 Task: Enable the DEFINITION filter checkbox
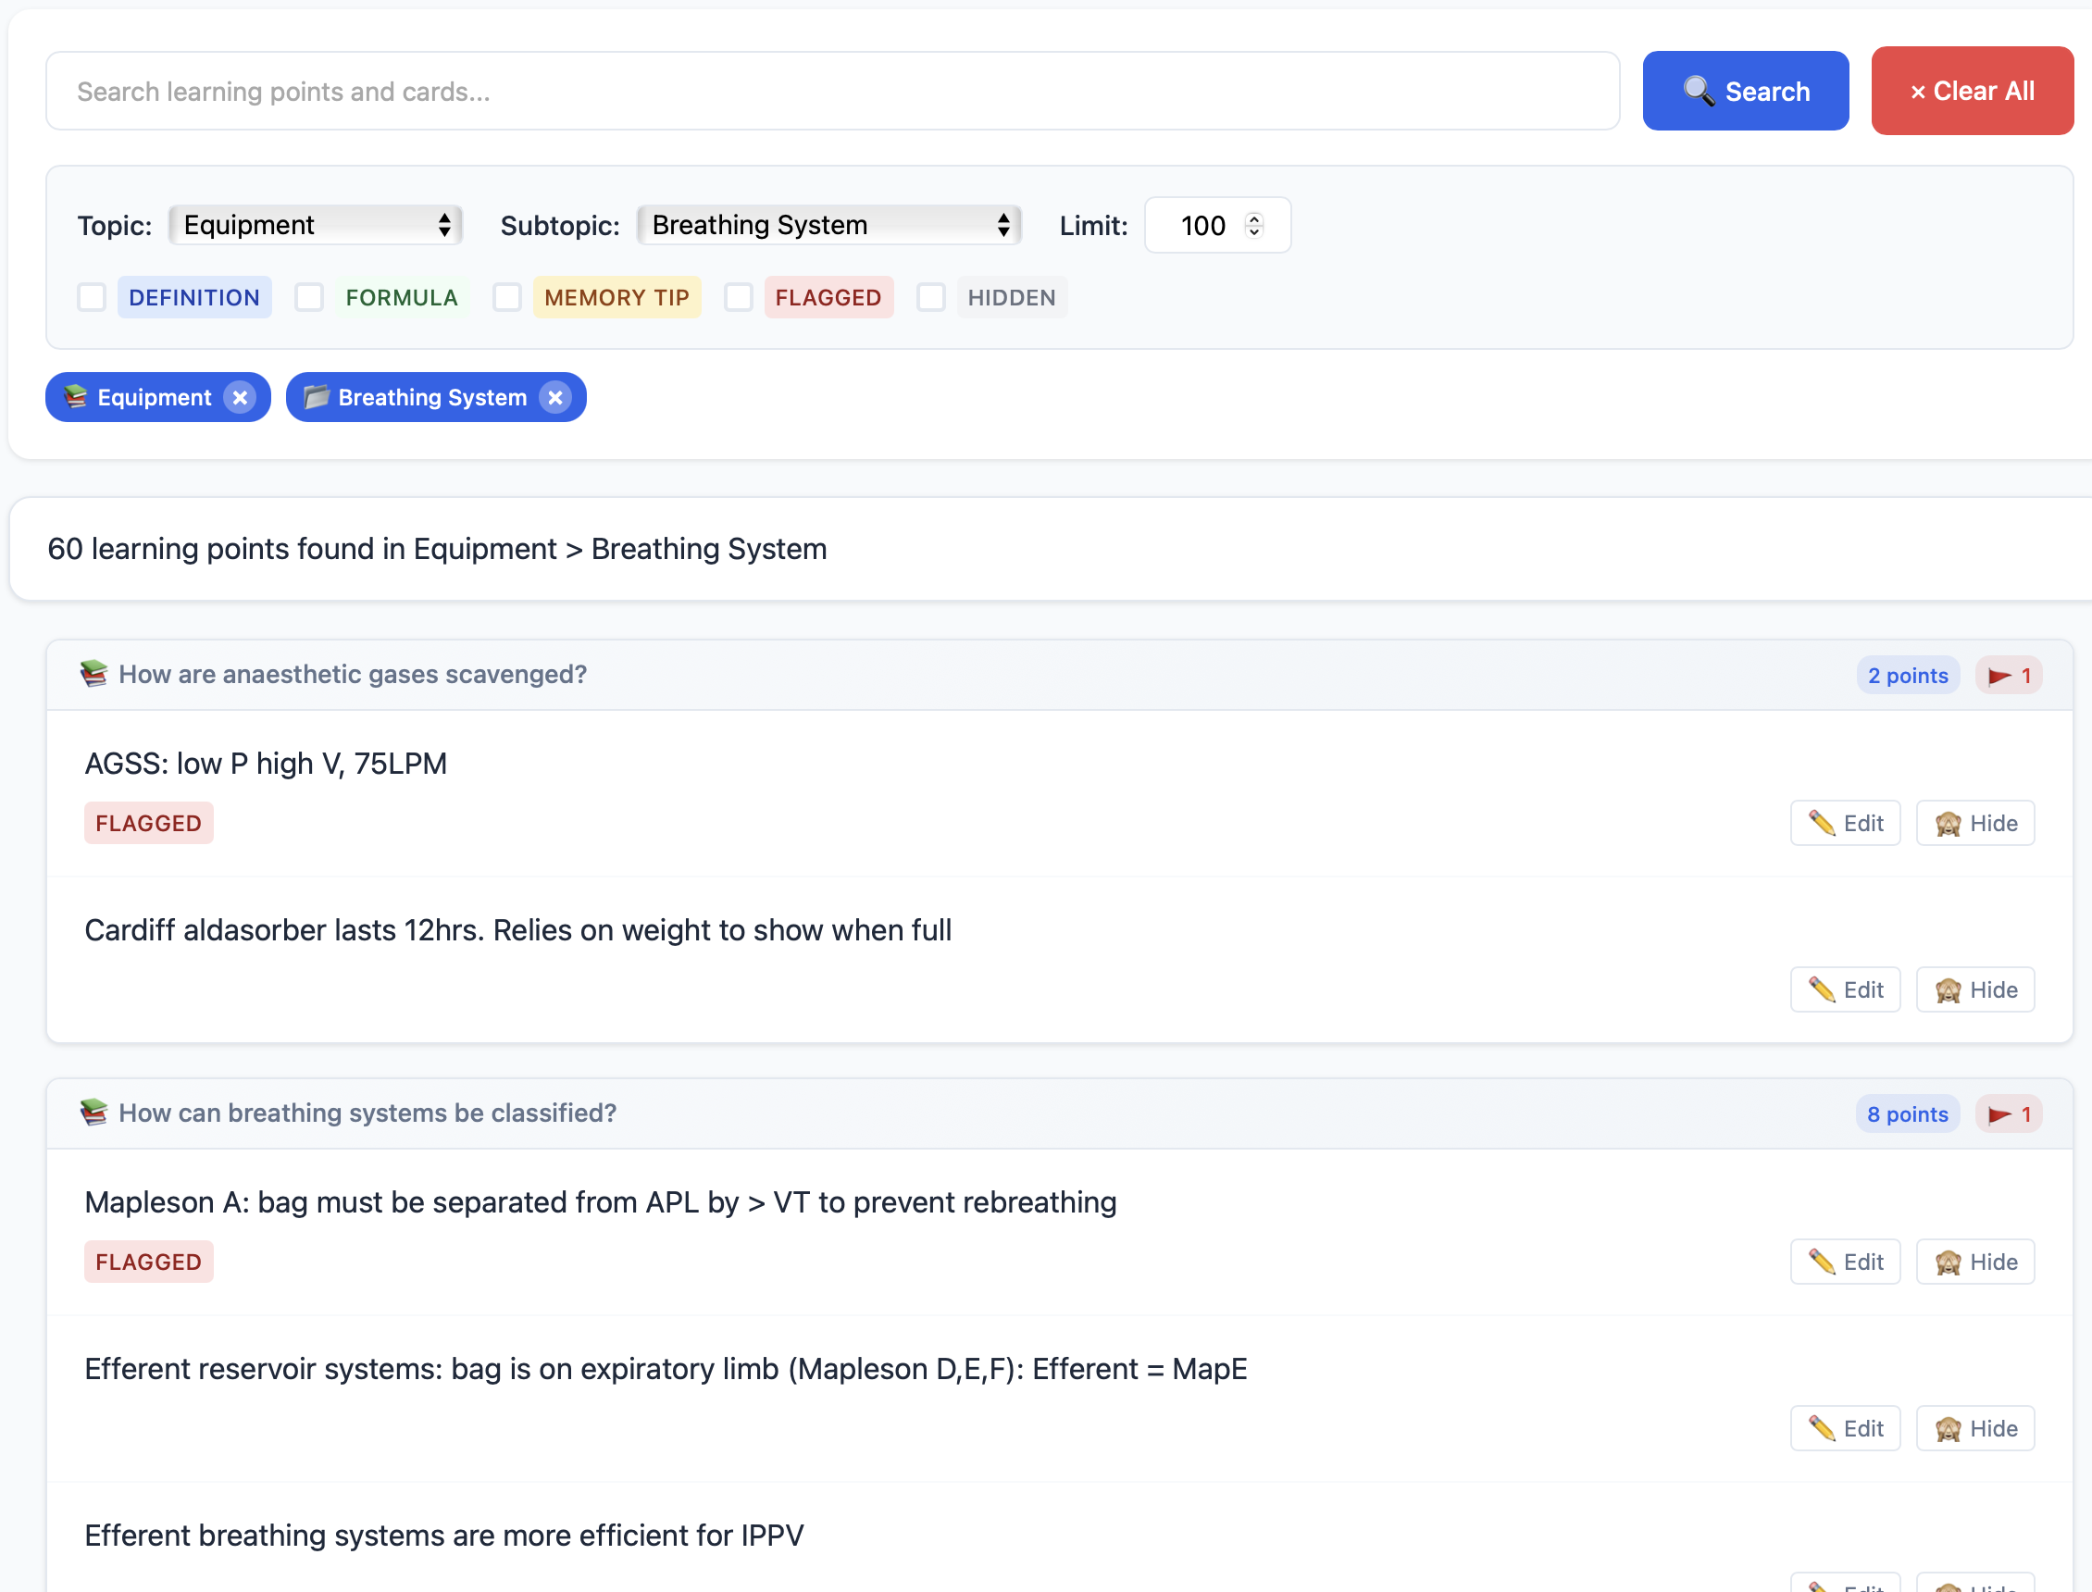92,297
